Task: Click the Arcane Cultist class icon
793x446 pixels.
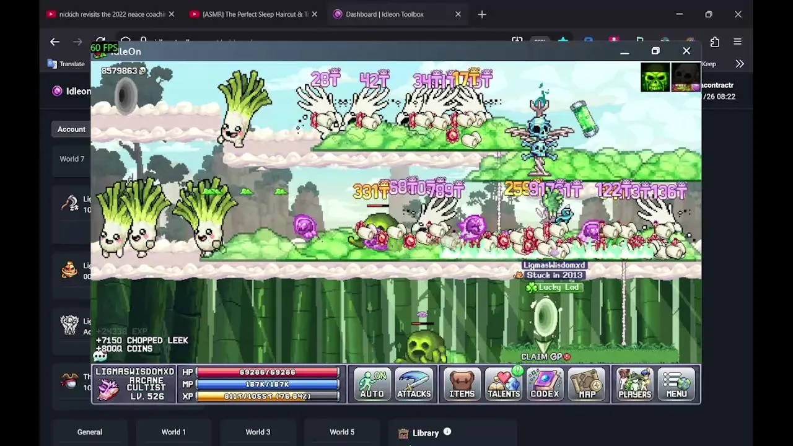Action: tap(107, 390)
